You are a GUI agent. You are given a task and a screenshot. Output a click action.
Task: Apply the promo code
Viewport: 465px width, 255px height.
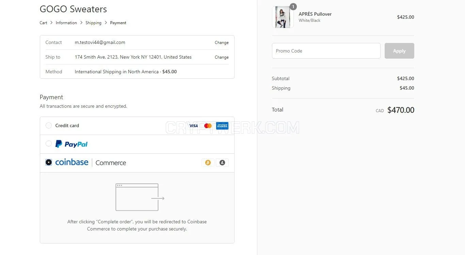coord(399,51)
